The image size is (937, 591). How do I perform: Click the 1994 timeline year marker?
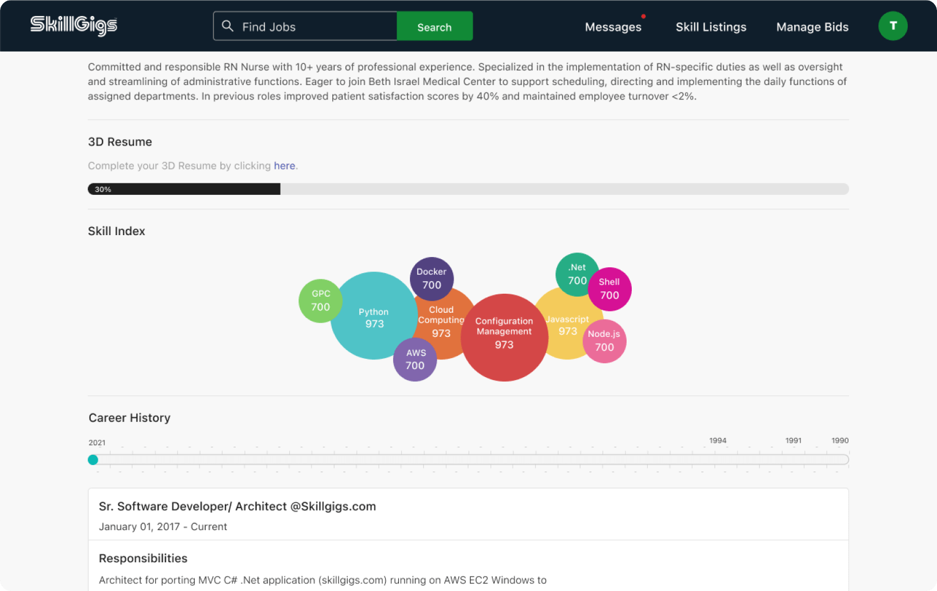coord(717,441)
